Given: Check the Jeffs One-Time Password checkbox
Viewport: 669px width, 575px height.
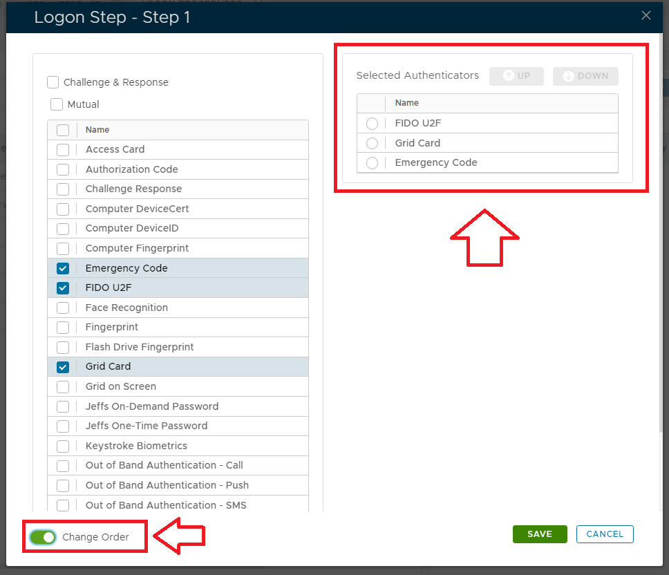Looking at the screenshot, I should point(63,426).
